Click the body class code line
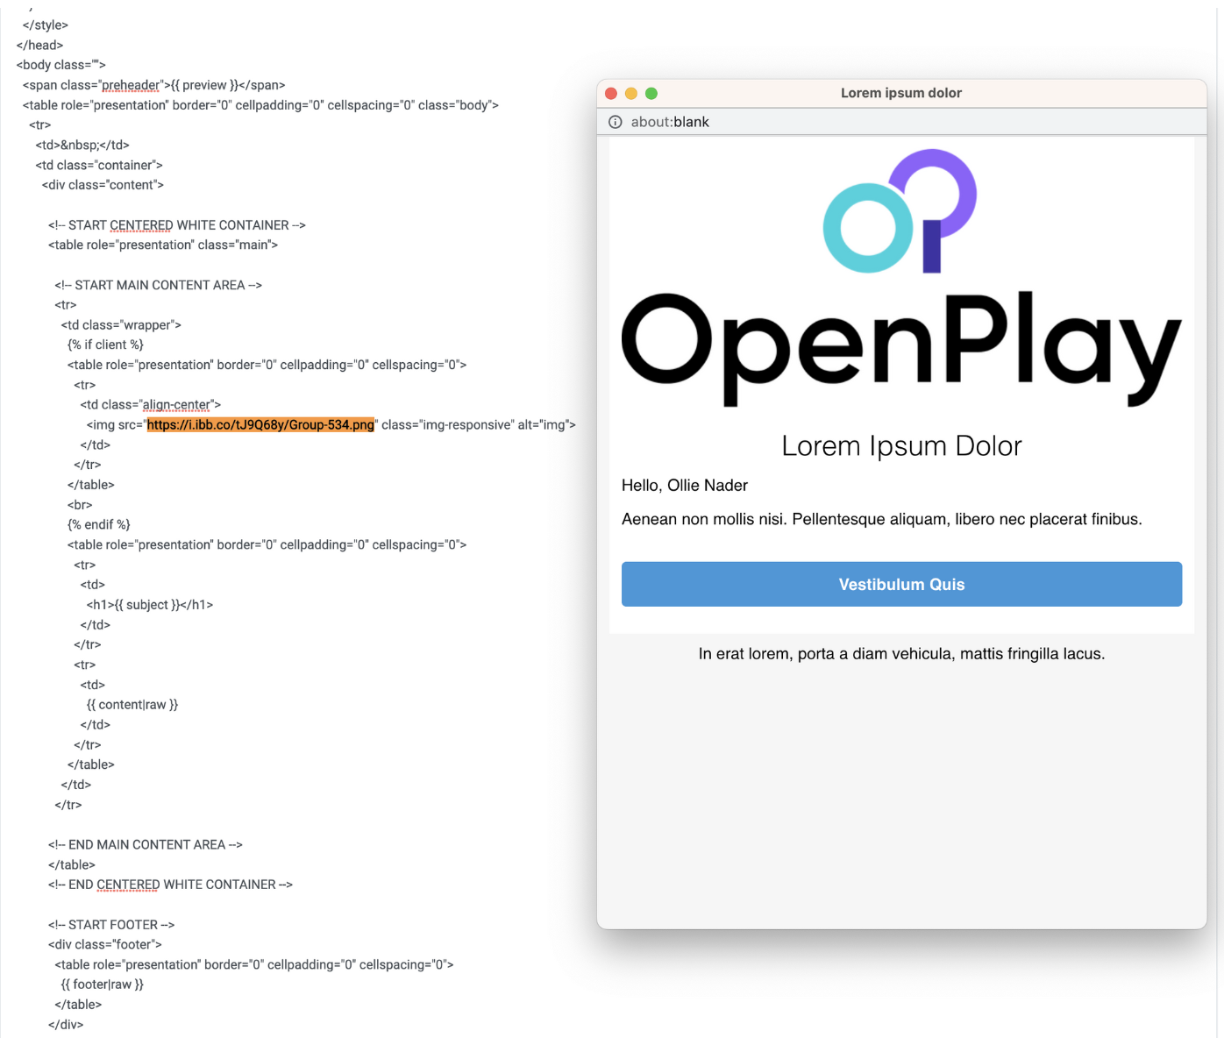The height and width of the screenshot is (1045, 1224). tap(60, 65)
